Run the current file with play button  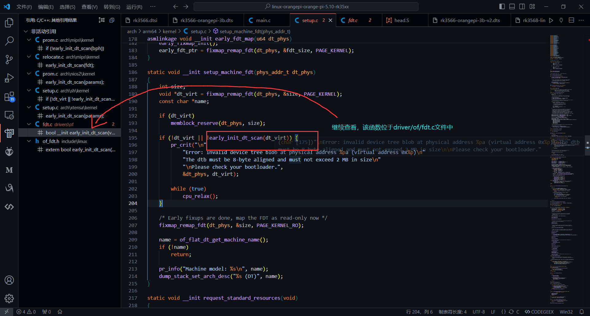[x=551, y=20]
